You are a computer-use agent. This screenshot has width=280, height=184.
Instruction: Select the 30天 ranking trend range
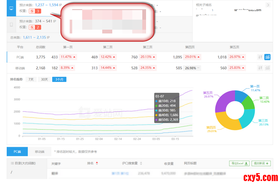[x=43, y=79]
